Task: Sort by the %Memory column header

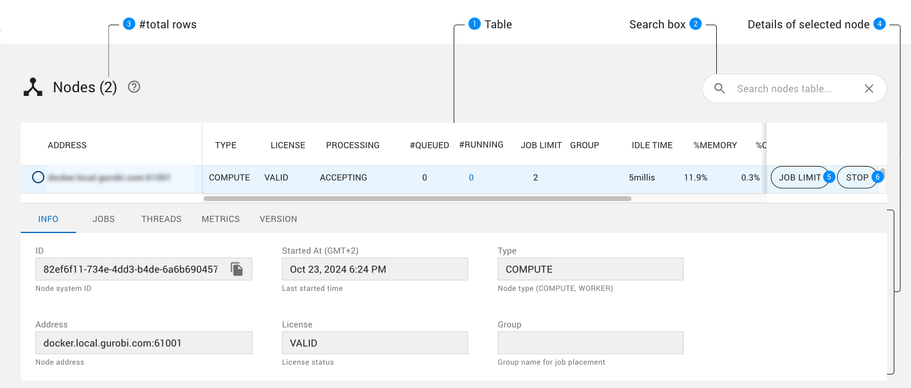Action: tap(715, 146)
